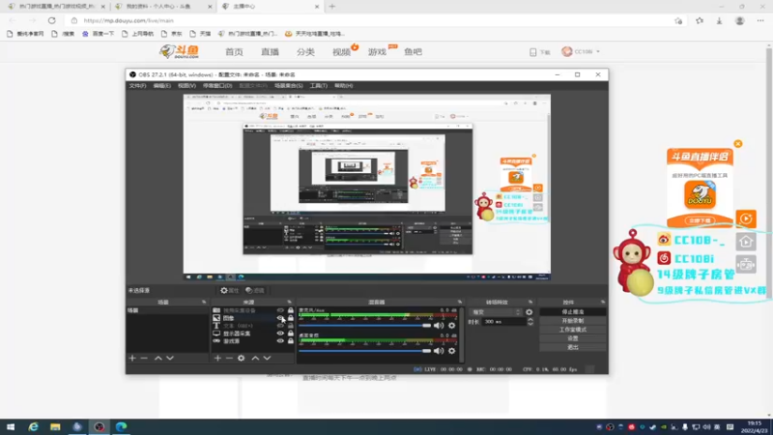
Task: Toggle visibility of the 显示器采集 source
Action: click(280, 333)
